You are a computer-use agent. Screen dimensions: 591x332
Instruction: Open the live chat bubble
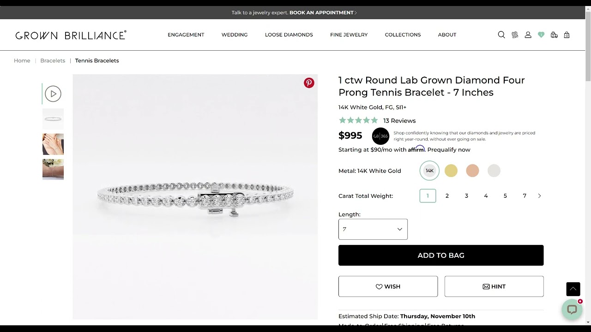[x=572, y=309]
